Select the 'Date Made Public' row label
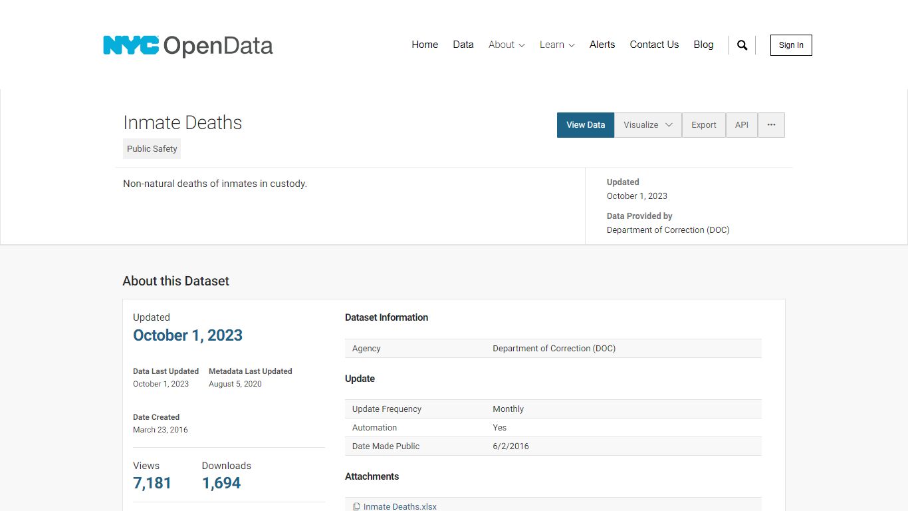 point(386,446)
